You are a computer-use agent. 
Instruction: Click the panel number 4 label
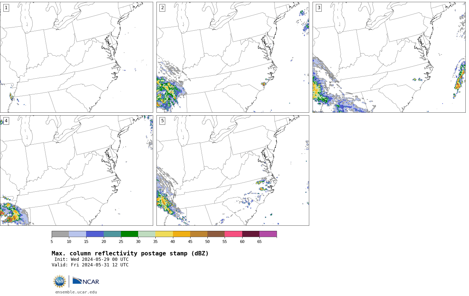tap(6, 121)
